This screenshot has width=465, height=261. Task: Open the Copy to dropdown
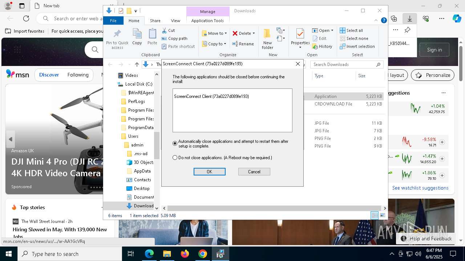pos(215,44)
